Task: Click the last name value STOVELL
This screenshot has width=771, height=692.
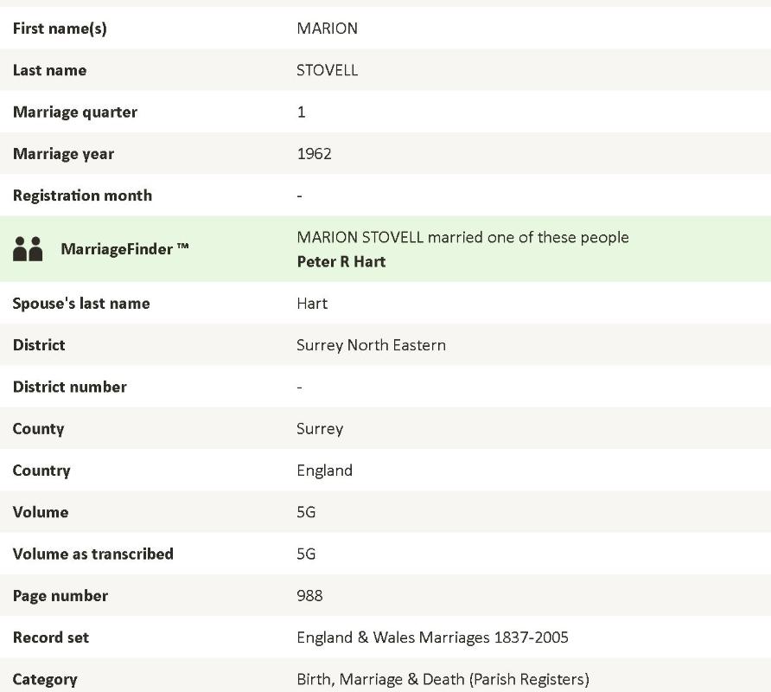Action: coord(327,70)
